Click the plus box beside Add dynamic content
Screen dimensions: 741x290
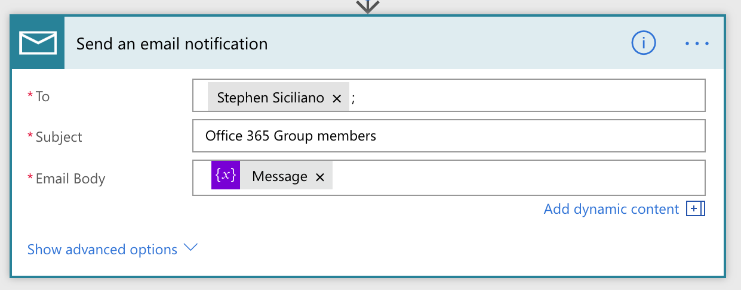(x=696, y=209)
